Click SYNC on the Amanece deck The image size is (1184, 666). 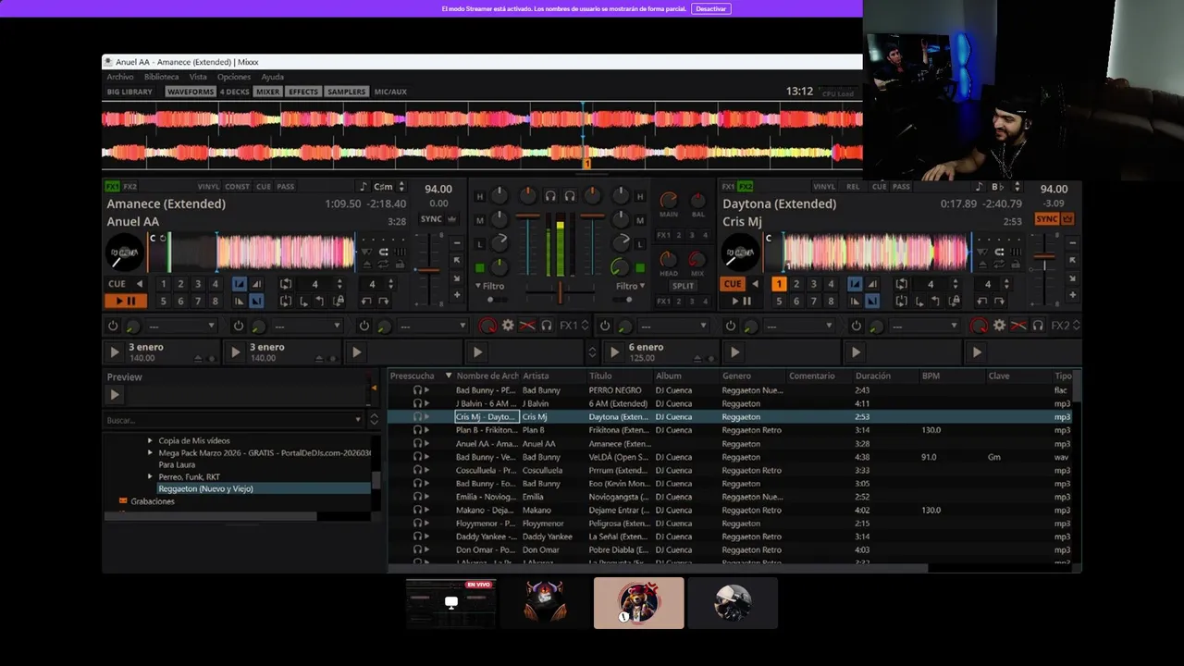tap(431, 219)
